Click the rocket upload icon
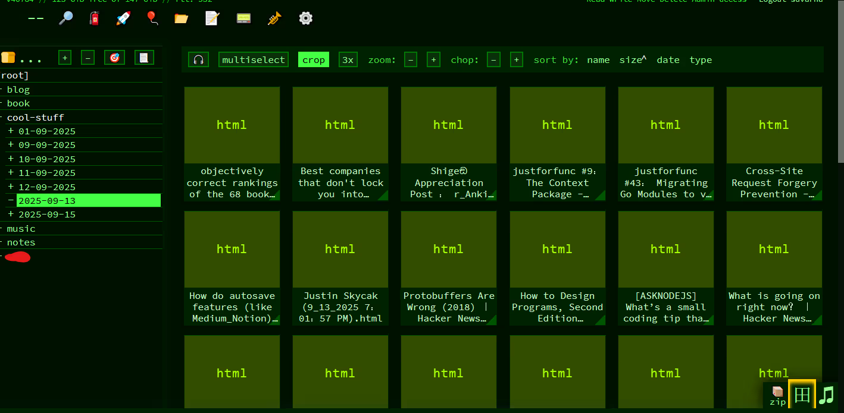This screenshot has width=844, height=413. [x=123, y=18]
